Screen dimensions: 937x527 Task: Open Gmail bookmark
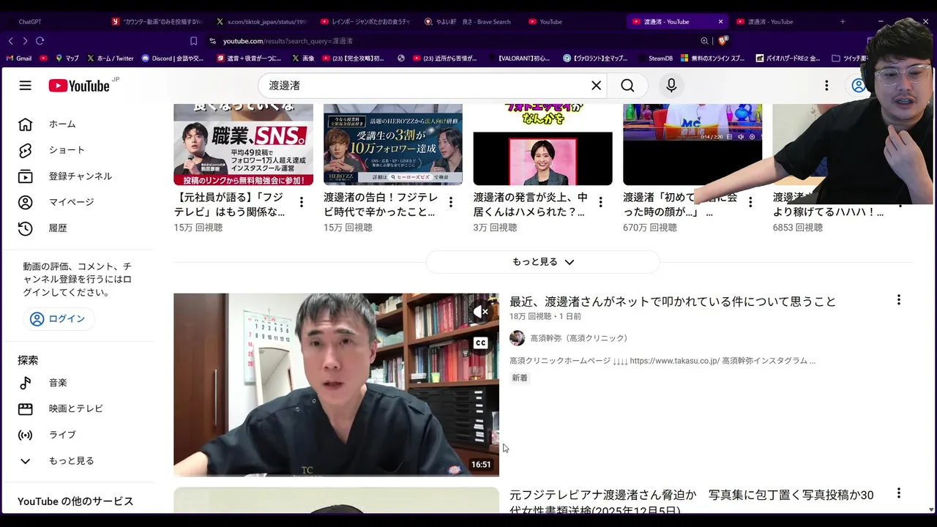point(20,58)
